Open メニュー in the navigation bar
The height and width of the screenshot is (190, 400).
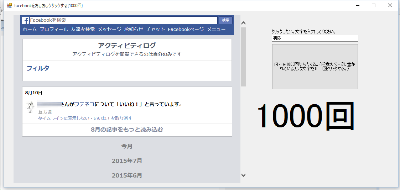point(216,29)
